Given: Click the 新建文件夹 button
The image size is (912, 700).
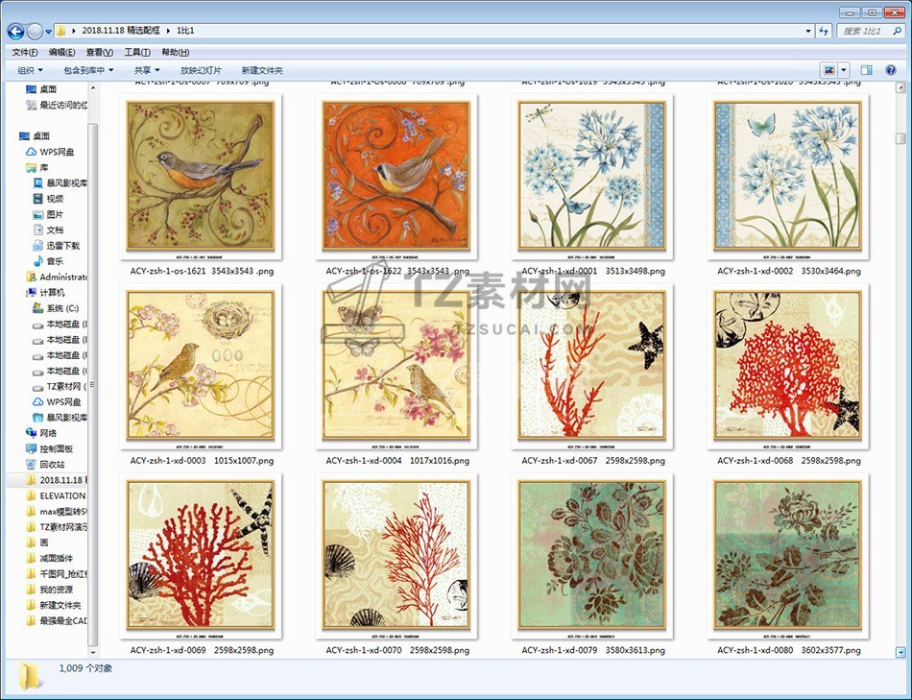Looking at the screenshot, I should tap(262, 70).
